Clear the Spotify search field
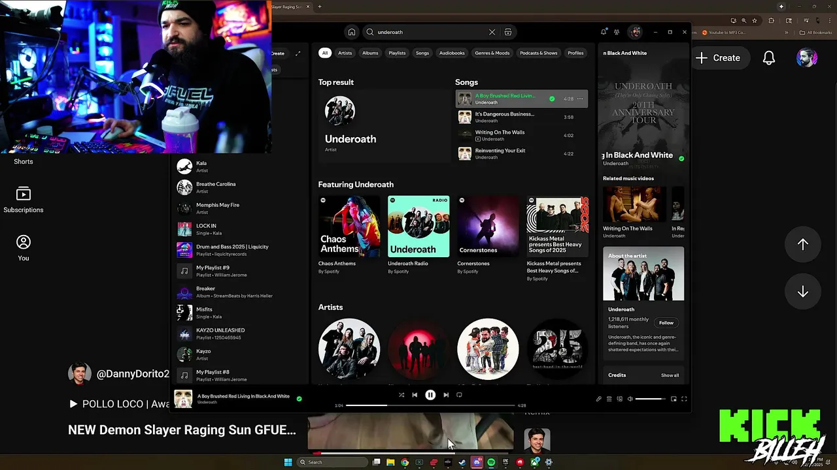The height and width of the screenshot is (470, 837). click(492, 32)
